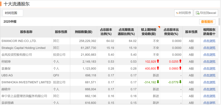The height and width of the screenshot is (105, 221).
Task: Click the 2,149,183 holding value
Action: (89, 62)
